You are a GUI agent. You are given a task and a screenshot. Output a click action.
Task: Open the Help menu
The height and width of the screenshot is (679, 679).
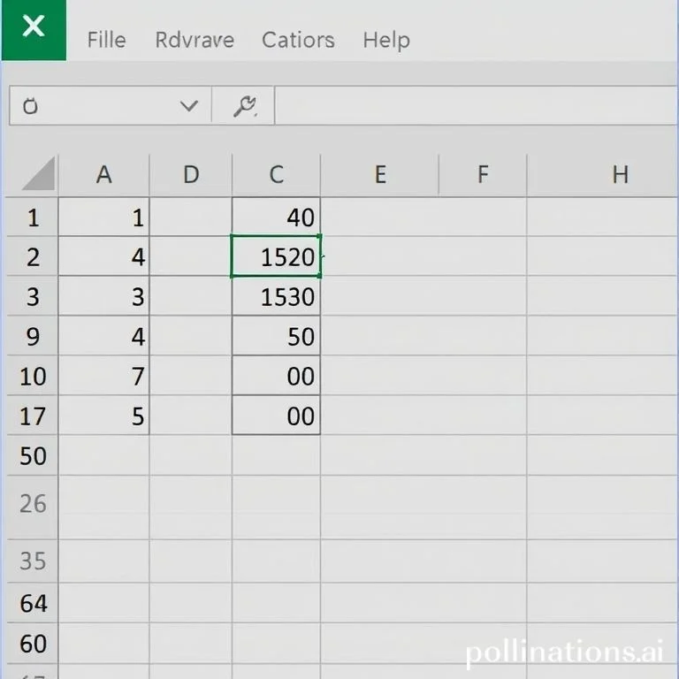(x=386, y=41)
